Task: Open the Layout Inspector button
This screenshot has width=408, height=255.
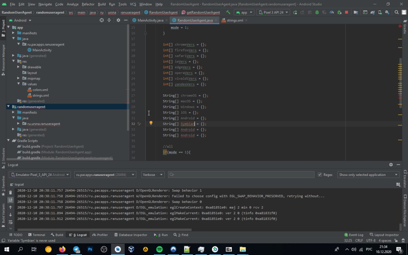Action: tap(384, 235)
